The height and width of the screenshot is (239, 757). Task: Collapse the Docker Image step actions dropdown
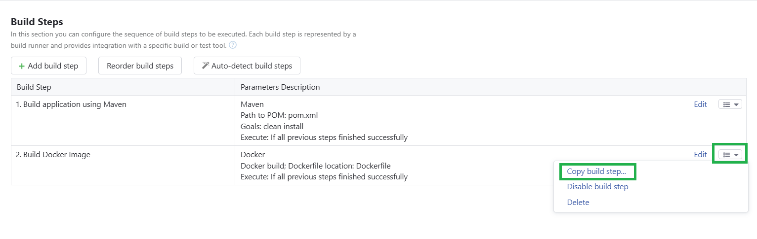(736, 155)
